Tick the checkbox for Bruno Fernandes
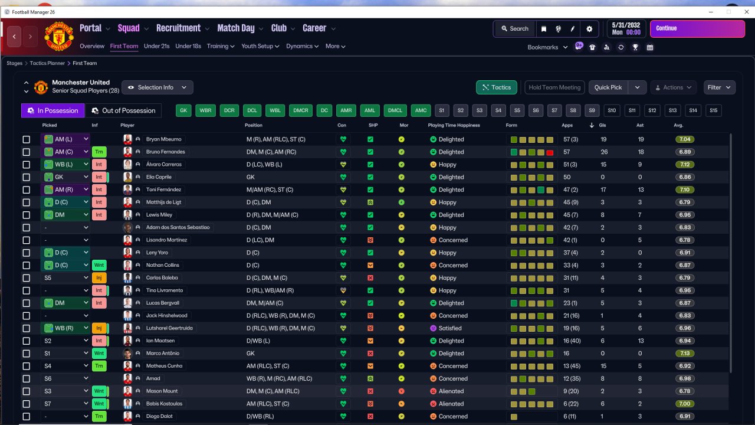The width and height of the screenshot is (755, 425). [26, 152]
